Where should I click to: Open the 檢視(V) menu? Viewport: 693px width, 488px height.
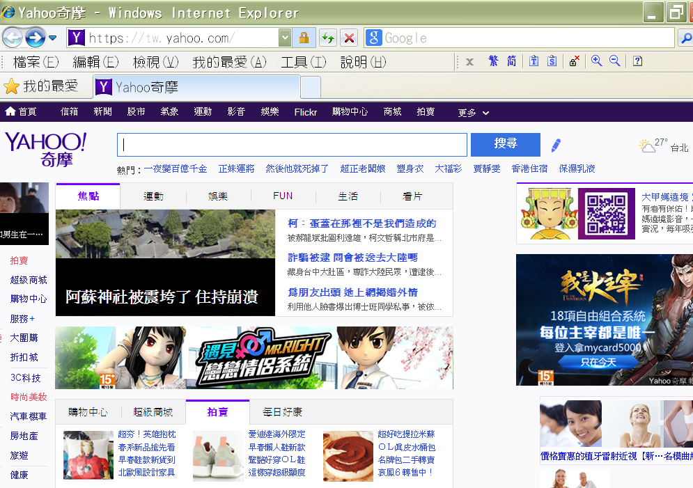tap(155, 62)
